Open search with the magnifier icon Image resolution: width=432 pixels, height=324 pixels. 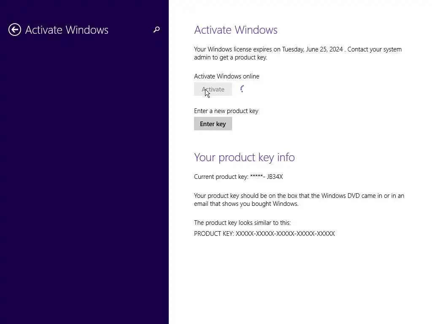tap(157, 30)
